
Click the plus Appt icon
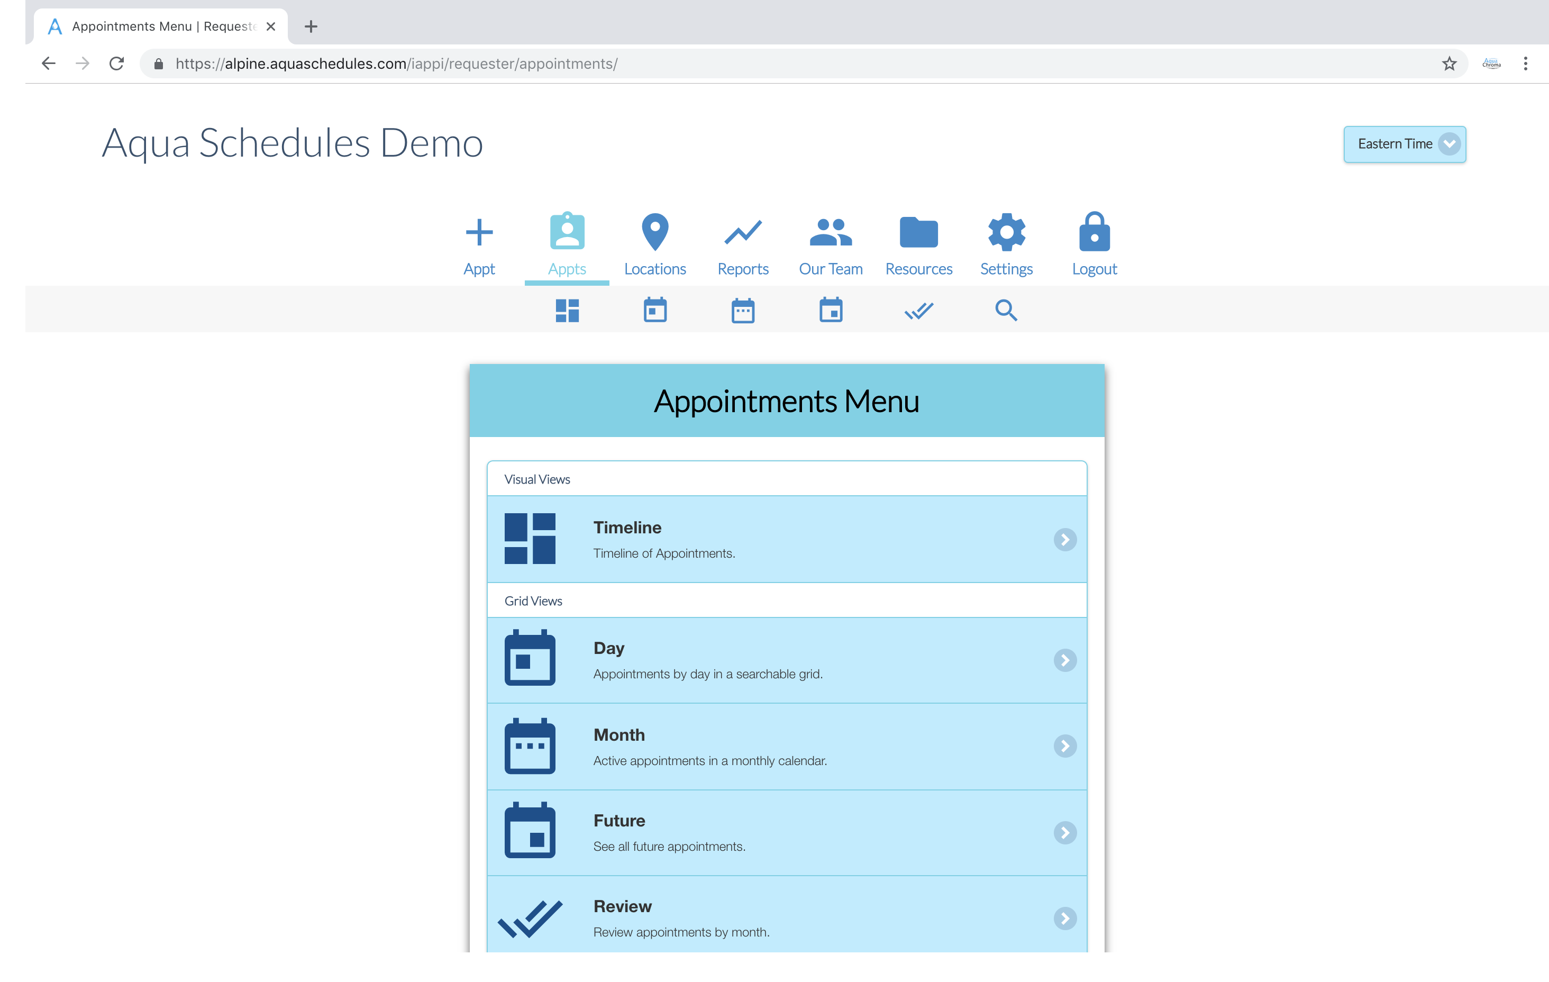click(x=479, y=232)
